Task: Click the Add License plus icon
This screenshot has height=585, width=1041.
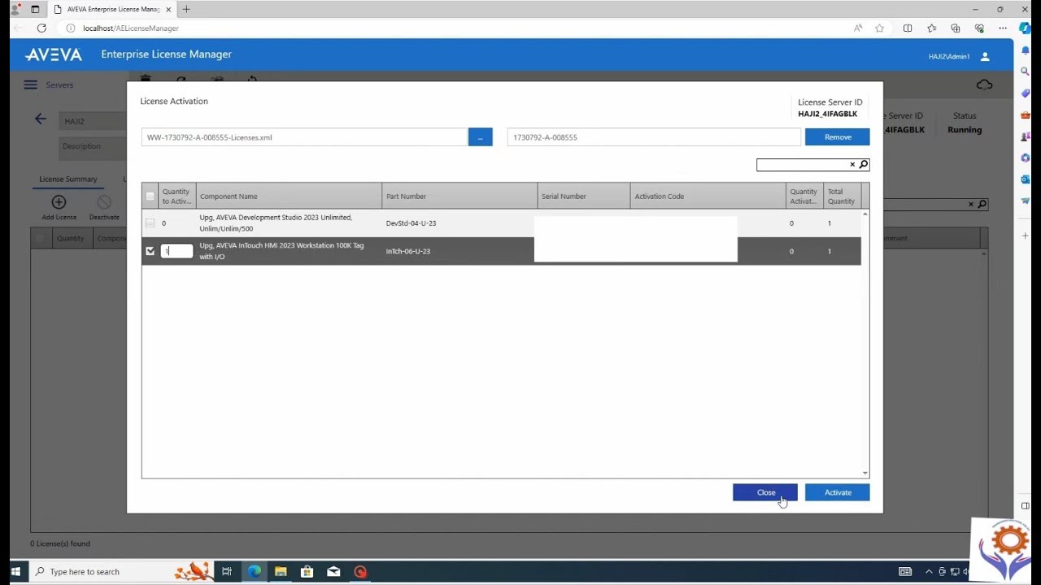Action: 59,202
